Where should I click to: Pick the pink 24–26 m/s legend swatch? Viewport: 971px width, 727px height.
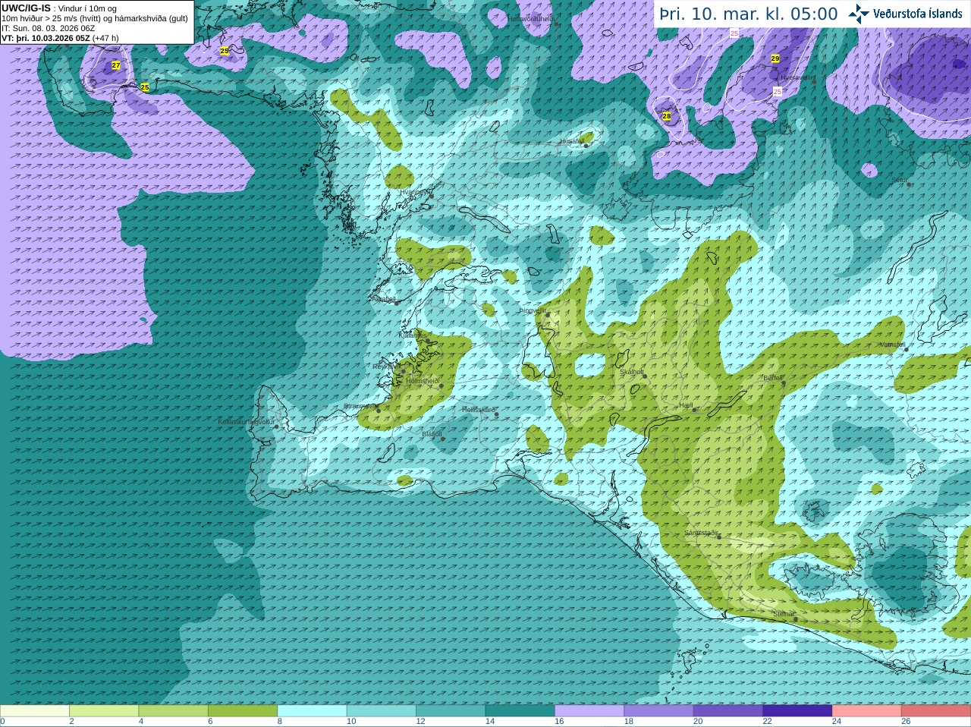(866, 711)
